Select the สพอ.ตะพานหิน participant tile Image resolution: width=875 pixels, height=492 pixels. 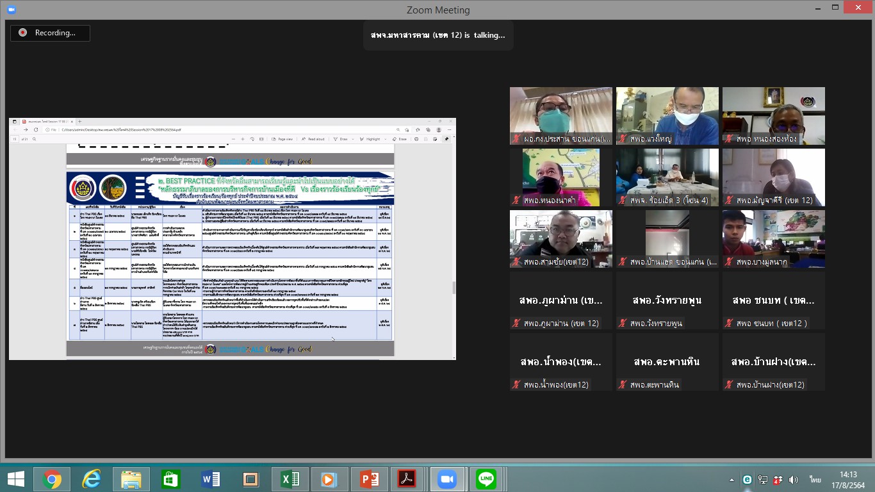coord(667,362)
